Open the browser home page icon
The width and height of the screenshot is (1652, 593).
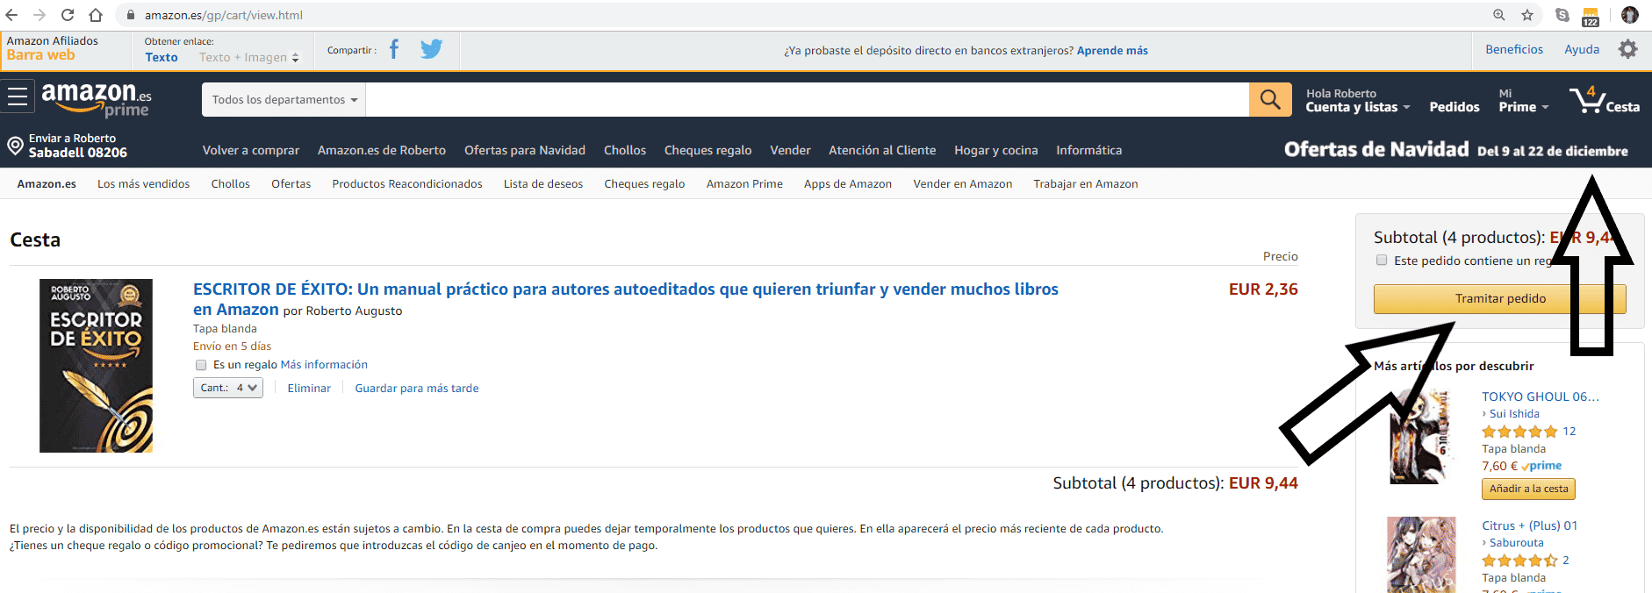coord(96,15)
